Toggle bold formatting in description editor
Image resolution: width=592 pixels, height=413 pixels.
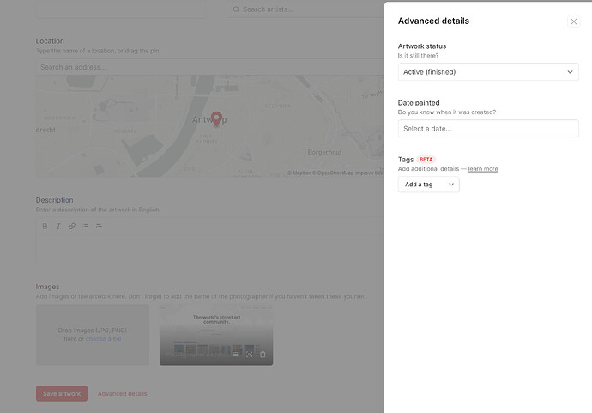pos(45,226)
